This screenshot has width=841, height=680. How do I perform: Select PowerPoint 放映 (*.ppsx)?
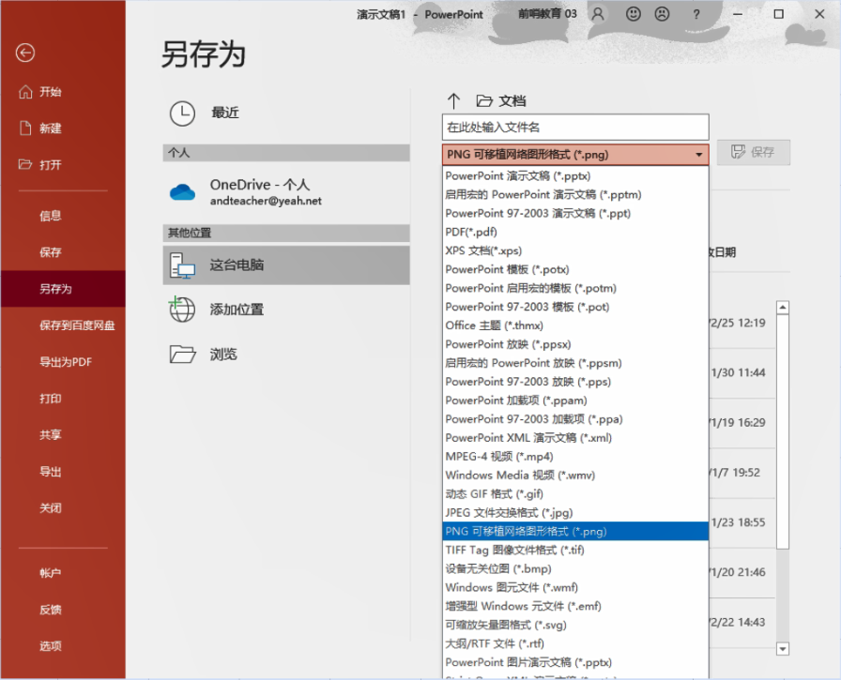pos(575,344)
